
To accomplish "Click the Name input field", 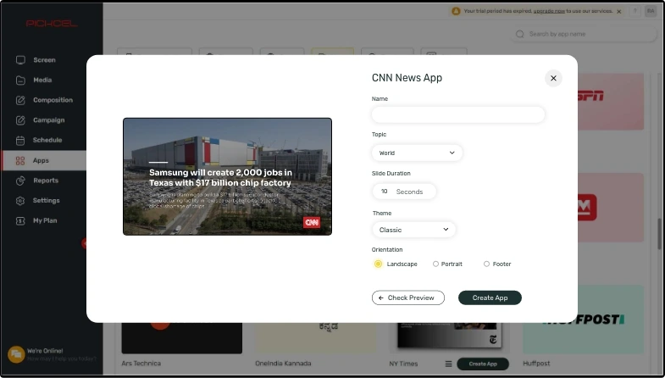I will click(458, 114).
